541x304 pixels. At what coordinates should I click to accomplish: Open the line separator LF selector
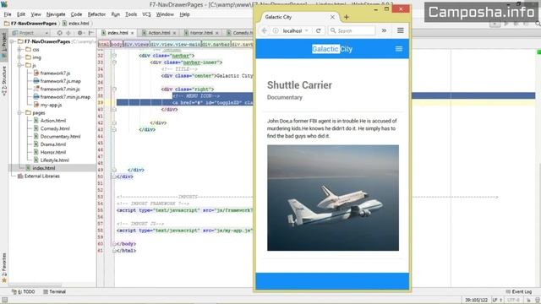497,301
